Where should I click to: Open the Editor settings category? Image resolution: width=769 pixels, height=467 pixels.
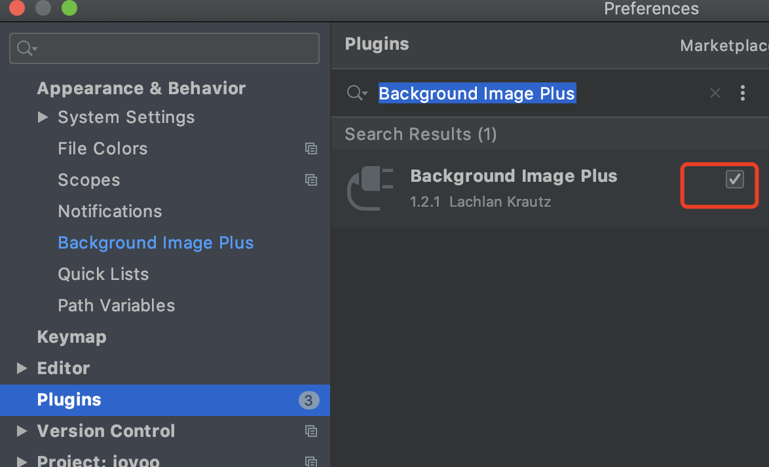(x=64, y=368)
